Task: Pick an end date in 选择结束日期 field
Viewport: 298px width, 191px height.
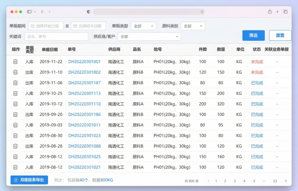Action: click(88, 26)
